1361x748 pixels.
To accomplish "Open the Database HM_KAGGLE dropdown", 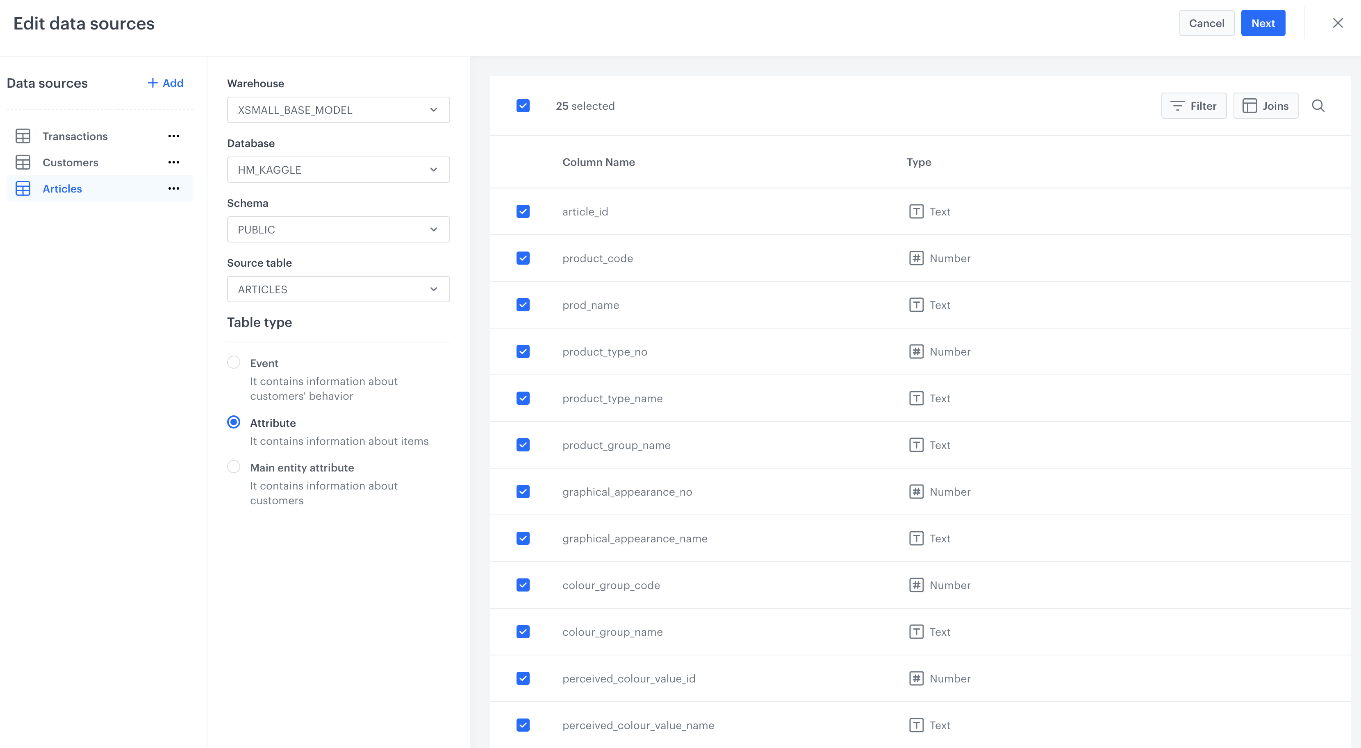I will click(x=338, y=170).
